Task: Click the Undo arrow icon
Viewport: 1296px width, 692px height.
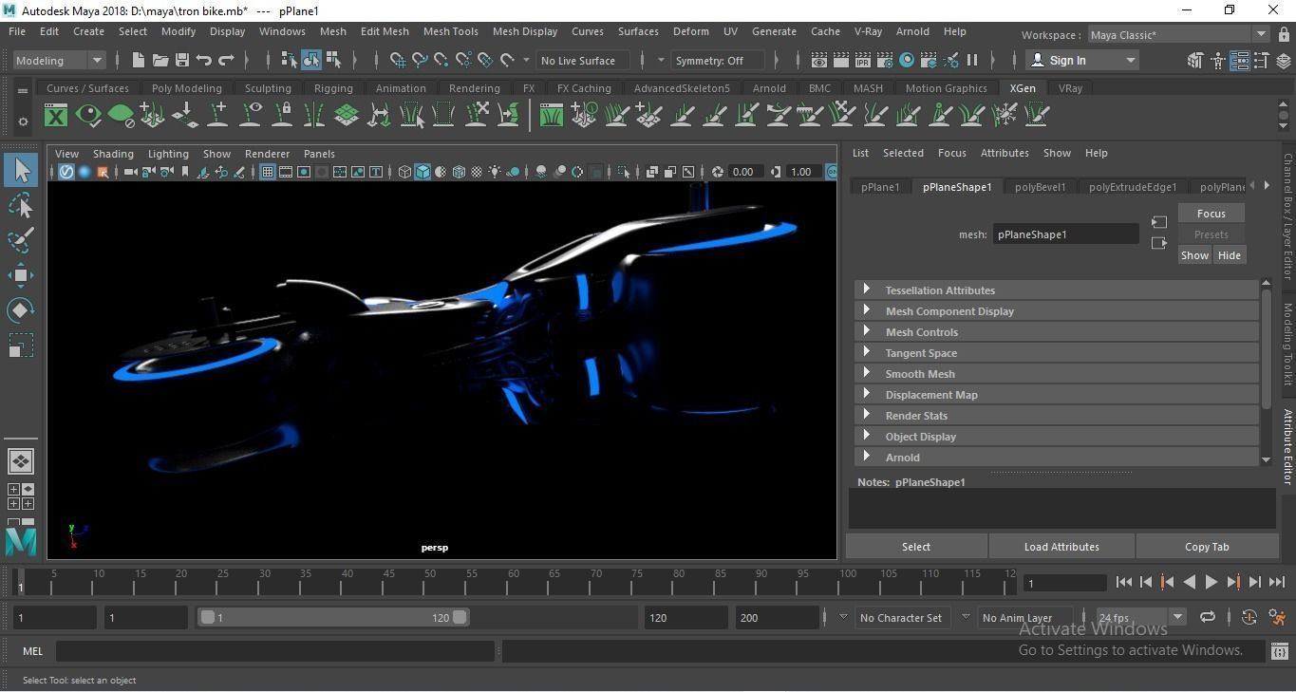Action: 204,60
